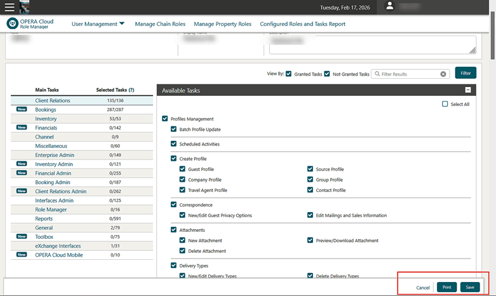The image size is (496, 296).
Task: Uncheck Travel Agent Profile checkbox
Action: pos(182,190)
